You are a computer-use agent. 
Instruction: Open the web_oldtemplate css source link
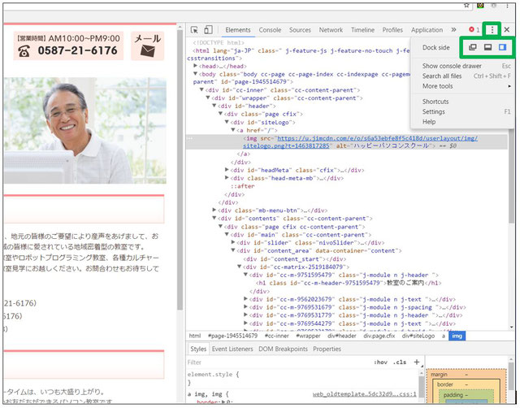point(364,394)
